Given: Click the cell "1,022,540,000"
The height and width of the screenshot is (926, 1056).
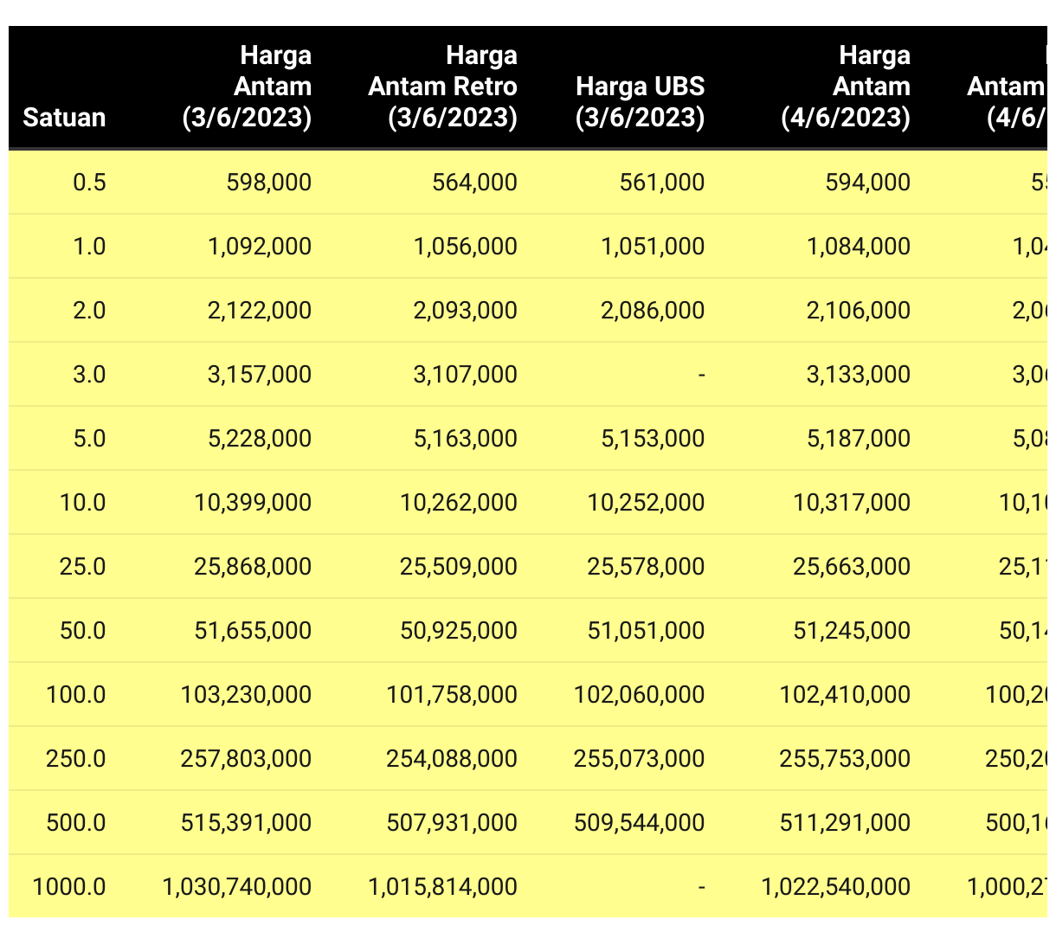Looking at the screenshot, I should pos(836,886).
